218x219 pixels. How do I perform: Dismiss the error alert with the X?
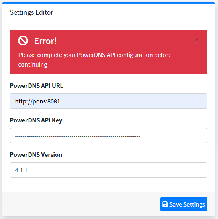[196, 41]
